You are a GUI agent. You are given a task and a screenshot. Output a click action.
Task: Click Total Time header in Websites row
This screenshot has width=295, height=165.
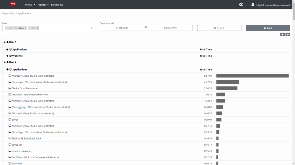pyautogui.click(x=206, y=56)
